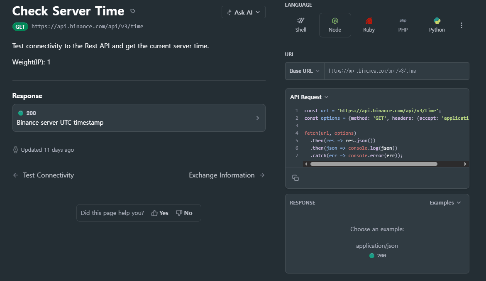This screenshot has width=486, height=281.
Task: Expand the Base URL dropdown
Action: coord(305,71)
